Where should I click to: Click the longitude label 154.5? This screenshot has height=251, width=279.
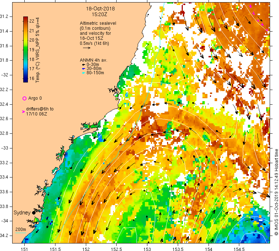point(239,249)
